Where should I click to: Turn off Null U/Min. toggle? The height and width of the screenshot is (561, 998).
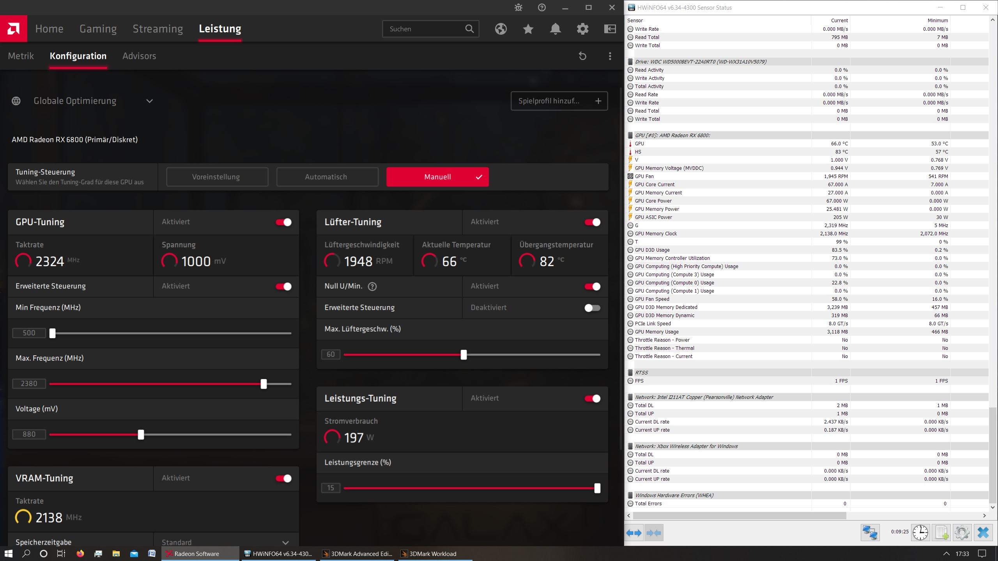click(592, 286)
